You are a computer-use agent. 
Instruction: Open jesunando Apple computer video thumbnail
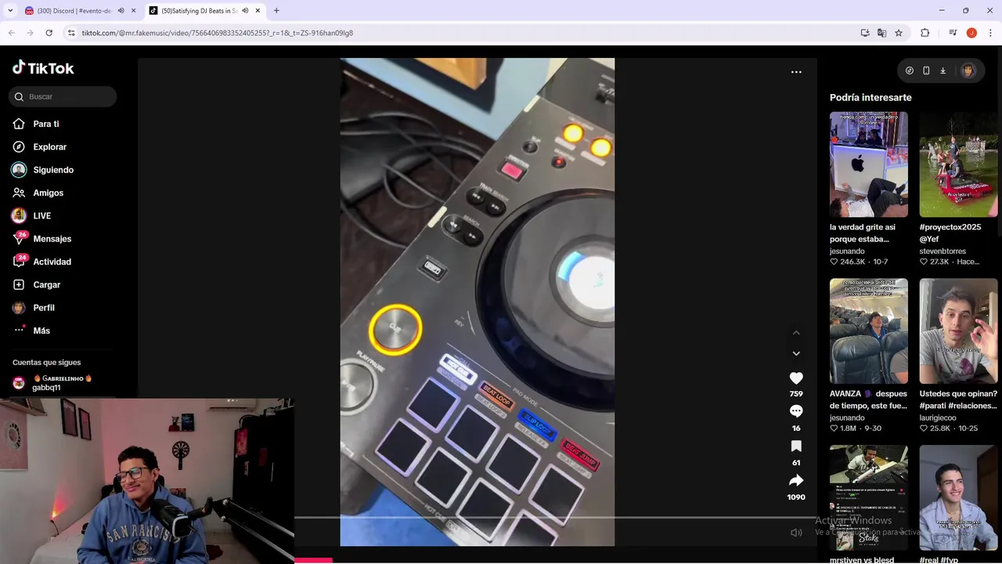pyautogui.click(x=869, y=164)
